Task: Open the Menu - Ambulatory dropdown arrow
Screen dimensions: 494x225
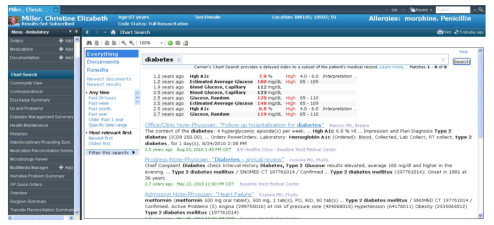Action: coord(70,32)
